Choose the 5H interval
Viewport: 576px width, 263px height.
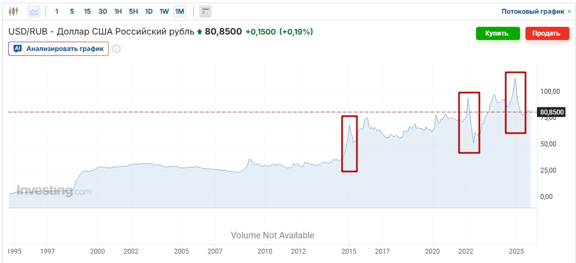[133, 11]
